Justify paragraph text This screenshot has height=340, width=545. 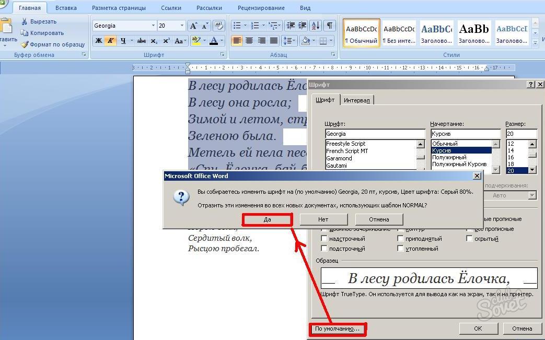274,41
